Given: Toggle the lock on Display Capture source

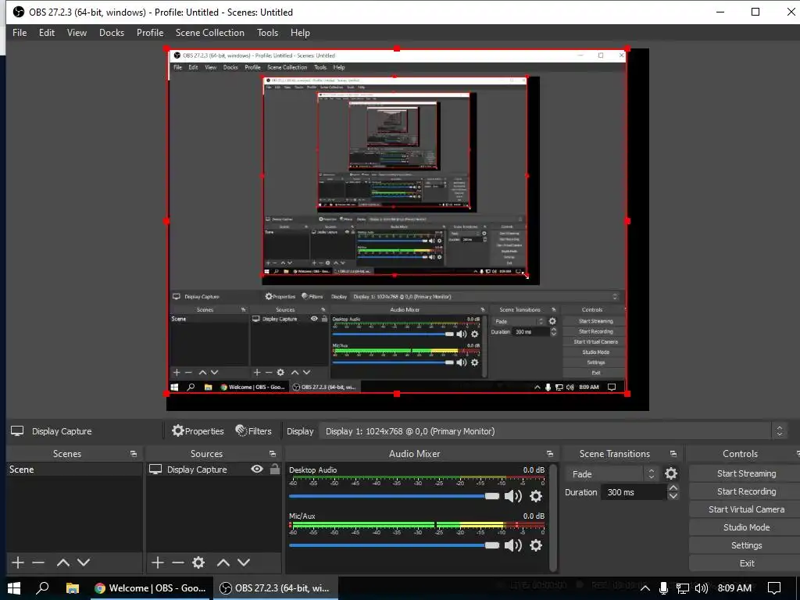Looking at the screenshot, I should tap(274, 469).
